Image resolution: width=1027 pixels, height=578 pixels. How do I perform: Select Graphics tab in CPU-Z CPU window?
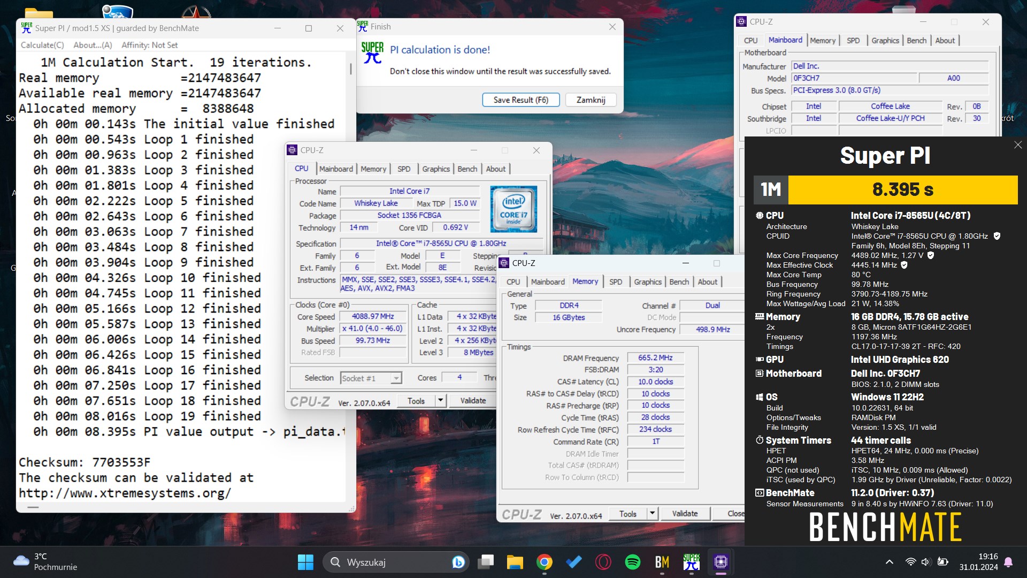436,169
